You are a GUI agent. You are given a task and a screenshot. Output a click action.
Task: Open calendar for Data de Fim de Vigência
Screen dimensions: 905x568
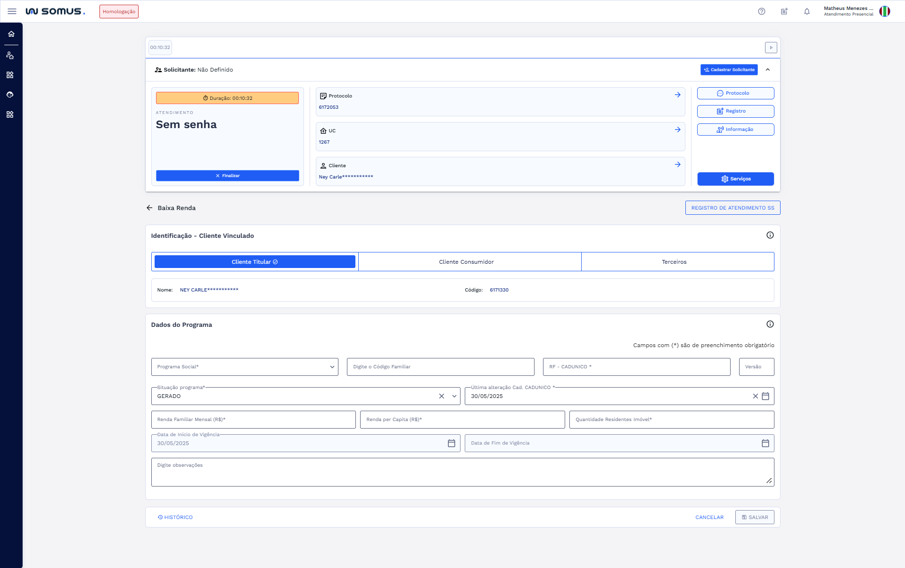coord(765,443)
